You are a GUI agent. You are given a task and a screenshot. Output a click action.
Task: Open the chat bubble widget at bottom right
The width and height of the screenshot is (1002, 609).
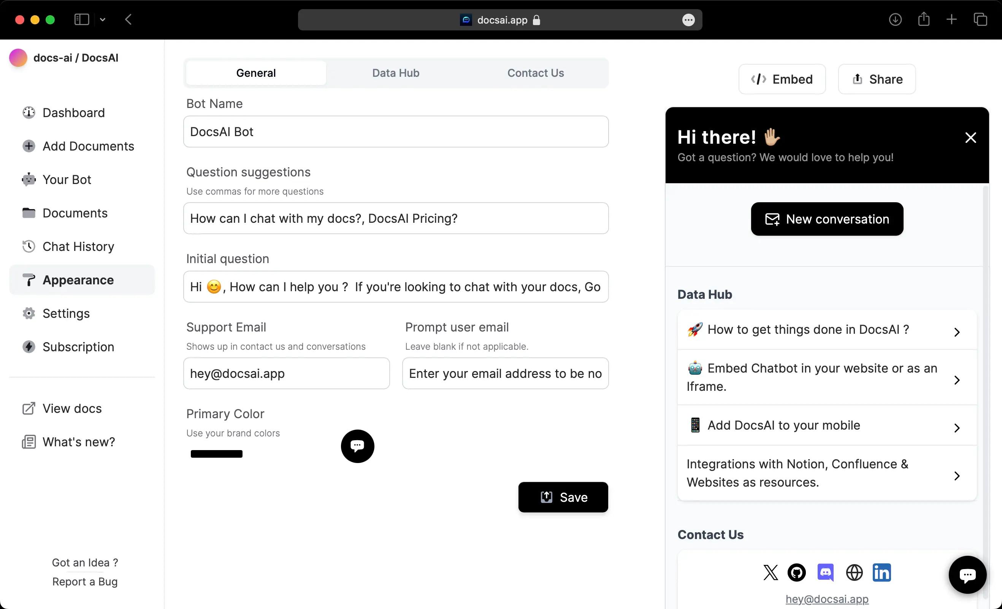pos(967,575)
